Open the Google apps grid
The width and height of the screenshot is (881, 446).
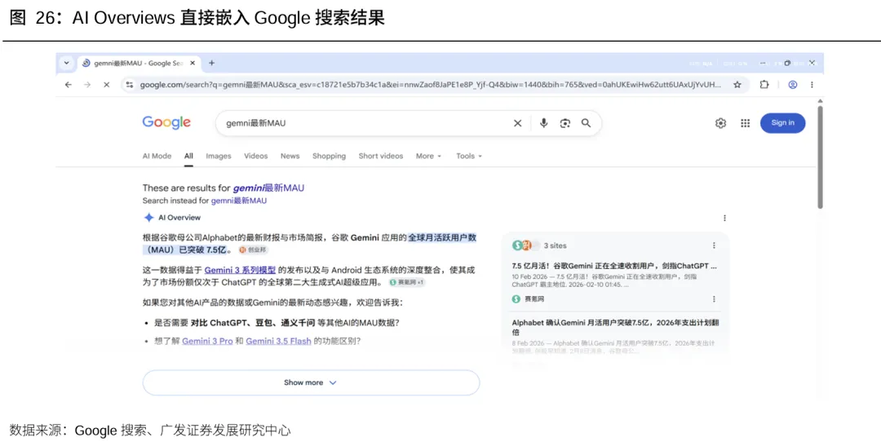(745, 123)
